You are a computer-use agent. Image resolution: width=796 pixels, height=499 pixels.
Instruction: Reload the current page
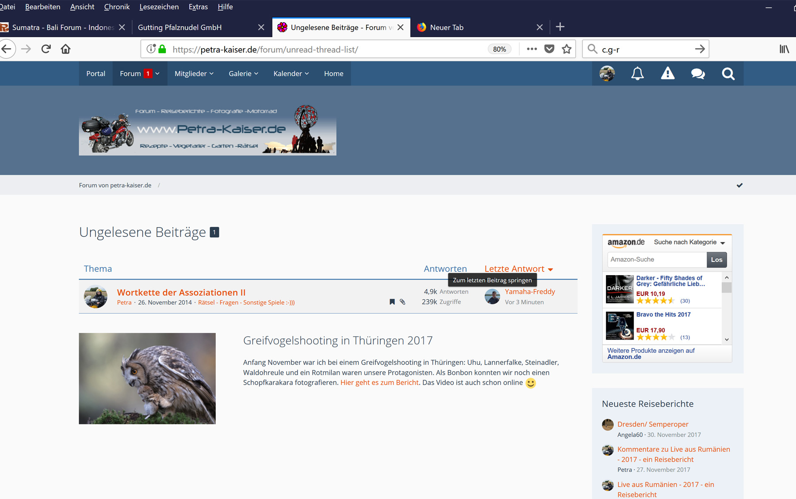click(x=46, y=49)
